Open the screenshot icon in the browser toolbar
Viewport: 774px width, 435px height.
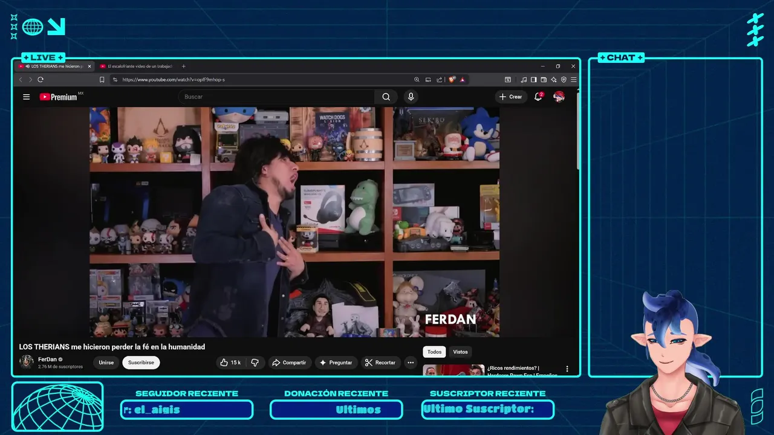tap(508, 80)
